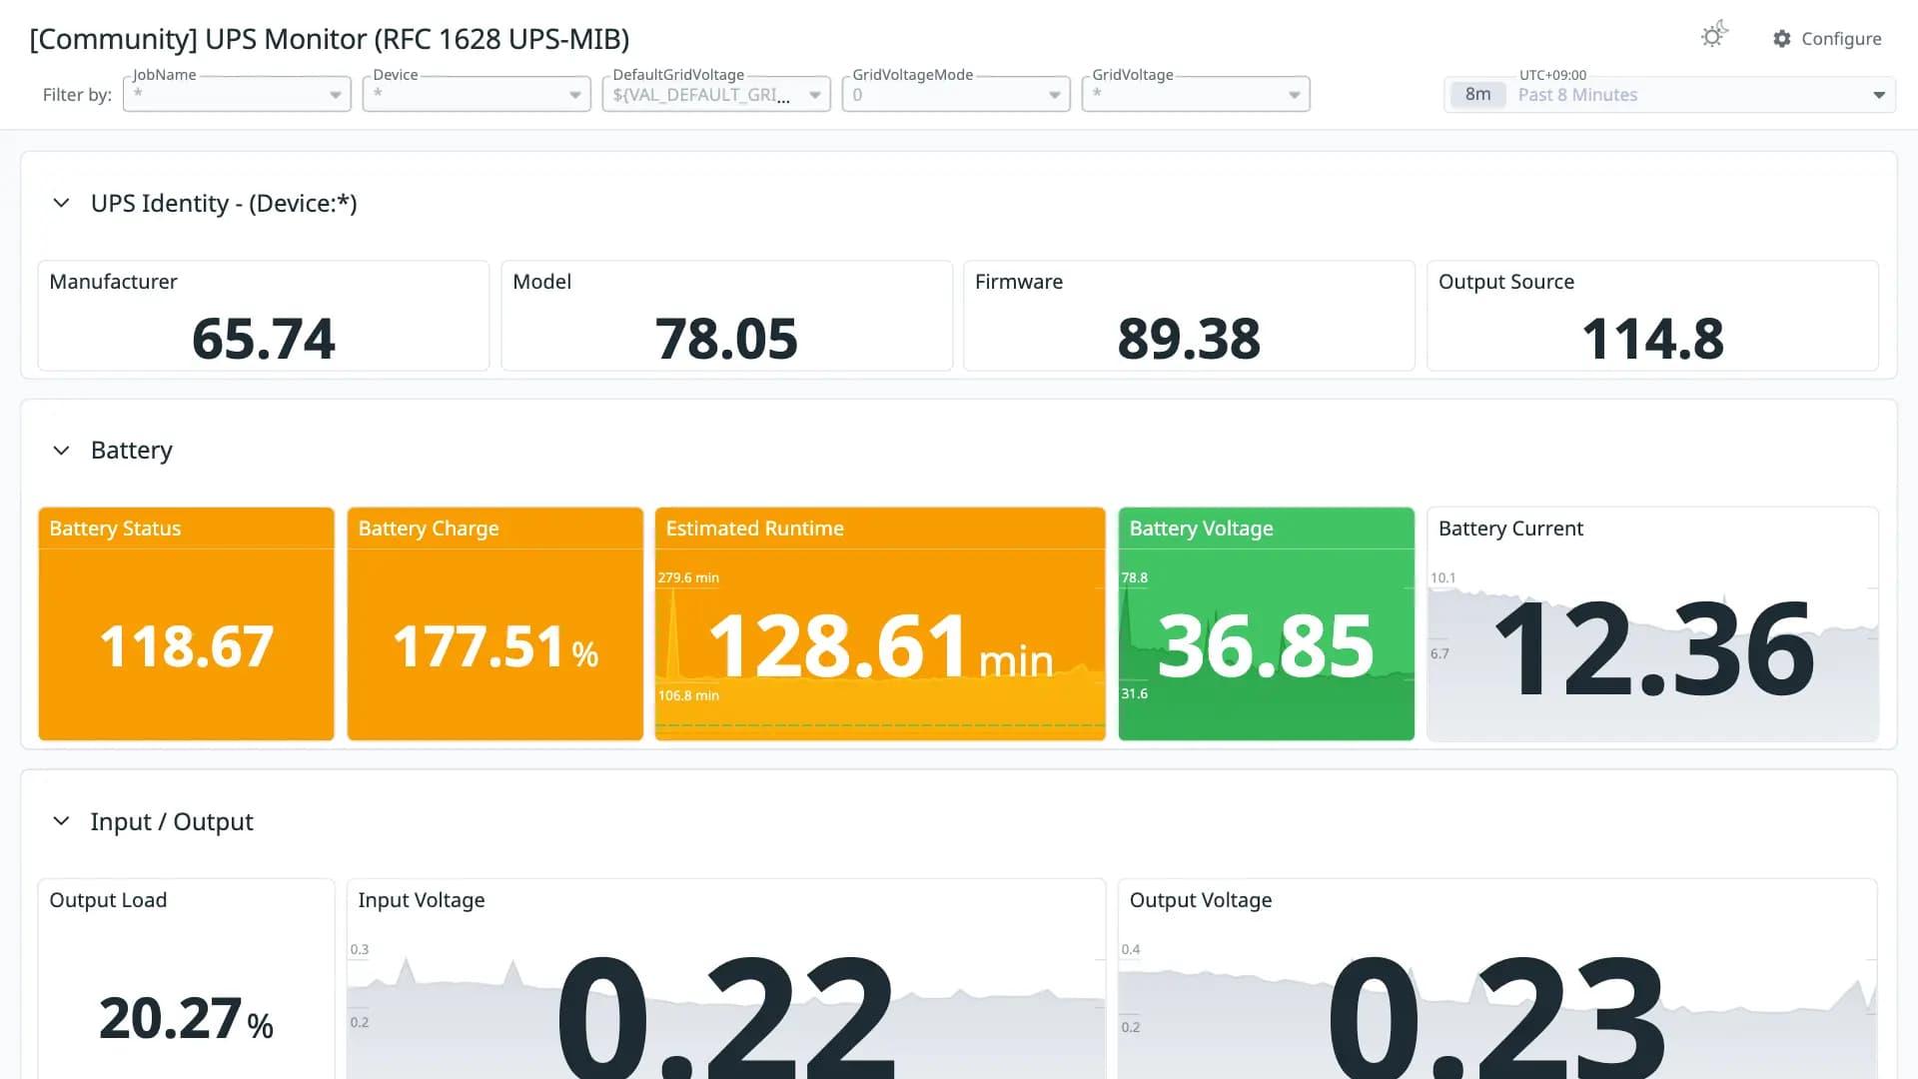The image size is (1918, 1079).
Task: Collapse the Input / Output section
Action: coord(61,821)
